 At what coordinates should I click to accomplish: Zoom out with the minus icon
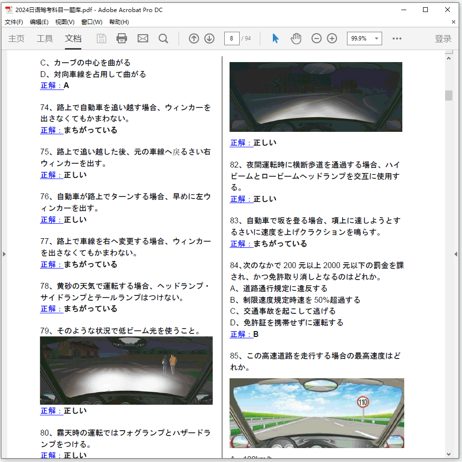(316, 38)
